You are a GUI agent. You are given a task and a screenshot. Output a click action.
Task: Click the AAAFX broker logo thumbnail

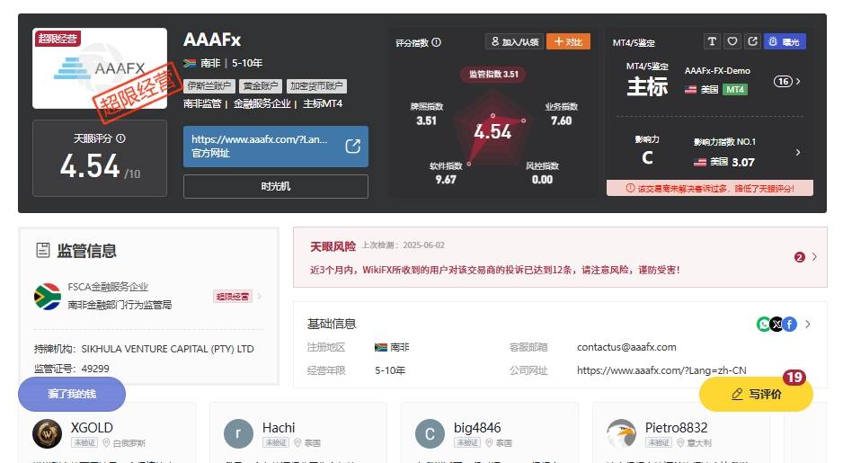(100, 68)
